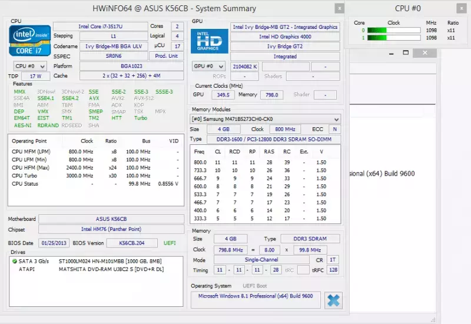Select the MATSHITA DVD-RAM drive entry
471x324 pixels.
(91, 269)
